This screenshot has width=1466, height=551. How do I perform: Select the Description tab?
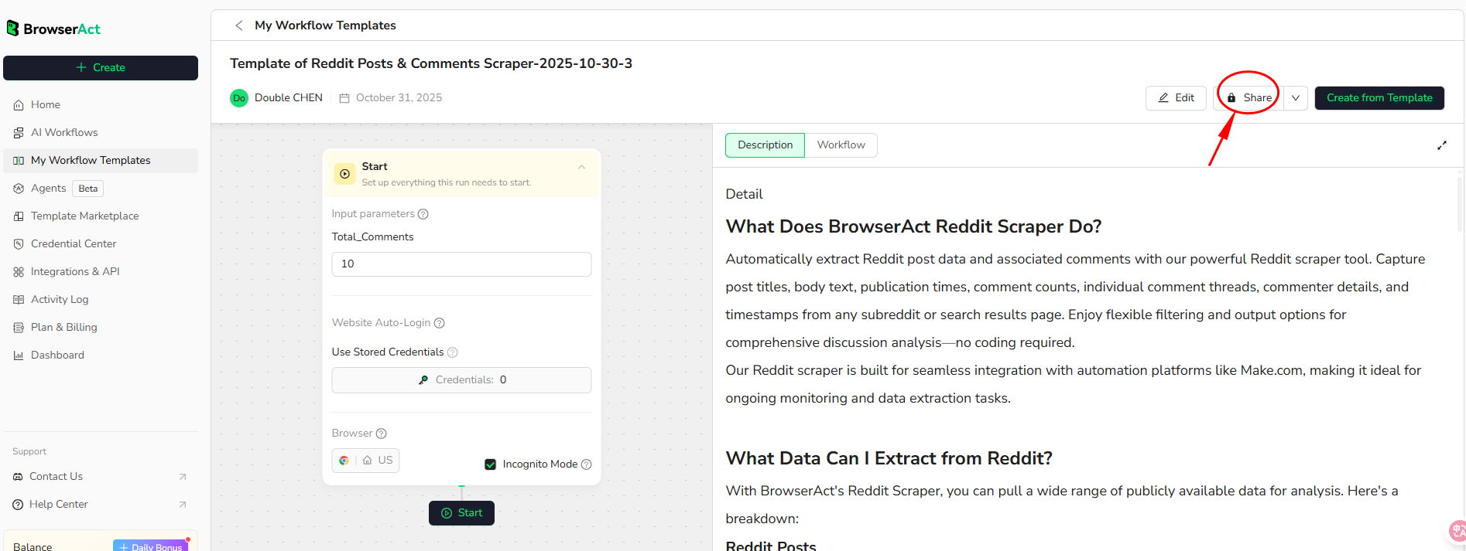(x=765, y=145)
